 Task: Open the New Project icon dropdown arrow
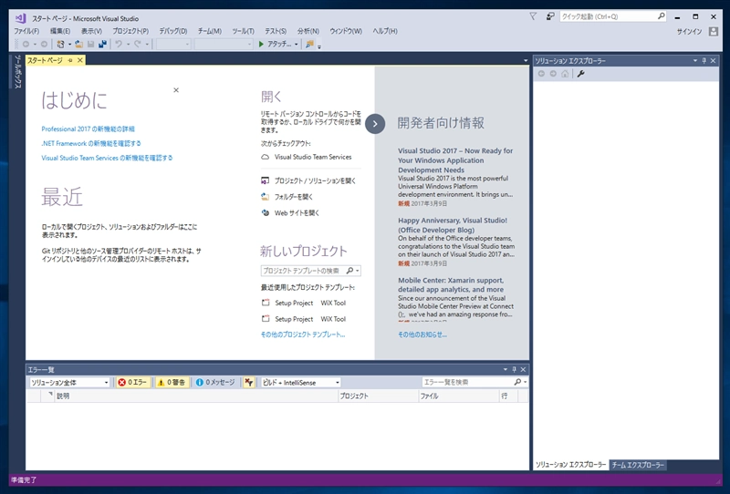pos(69,44)
